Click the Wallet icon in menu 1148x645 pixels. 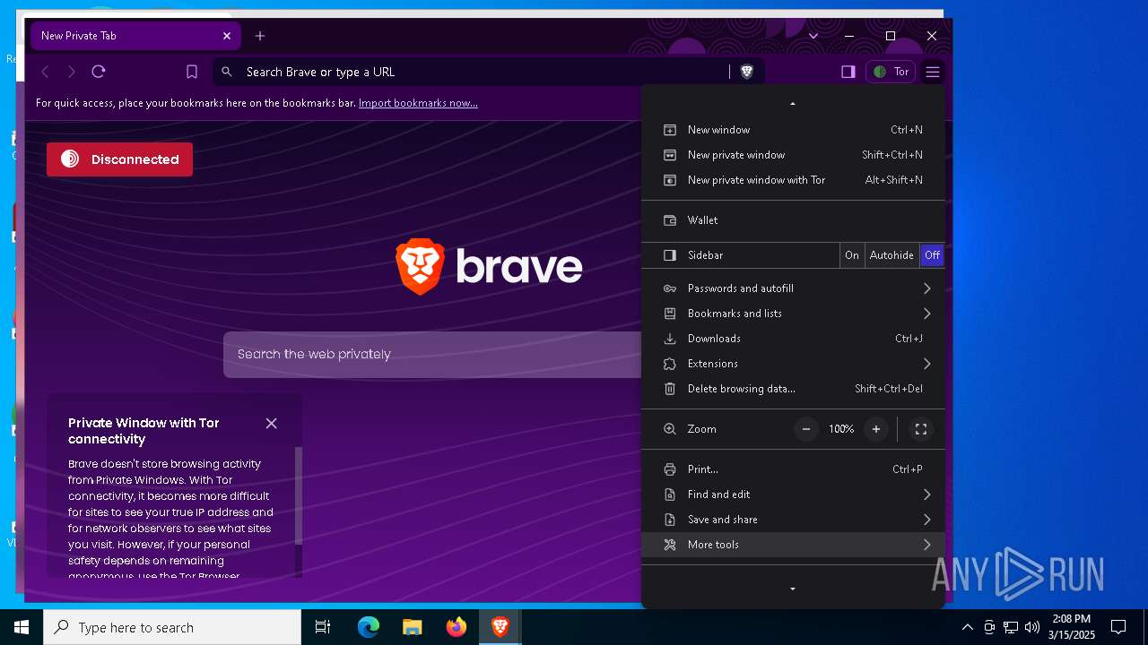pyautogui.click(x=669, y=220)
